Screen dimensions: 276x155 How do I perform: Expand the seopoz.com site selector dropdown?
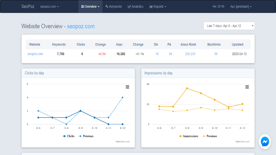click(x=49, y=7)
